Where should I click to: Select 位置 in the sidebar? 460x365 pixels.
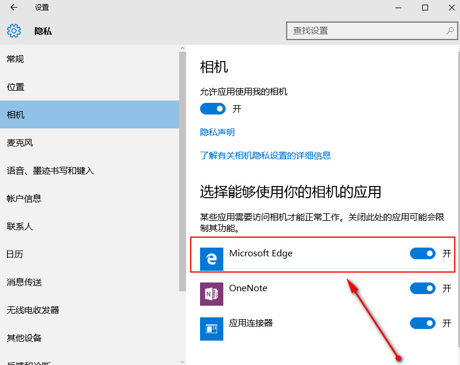coord(16,87)
